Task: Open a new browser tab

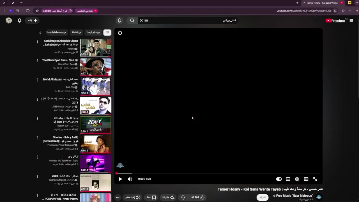Action: 297,3
